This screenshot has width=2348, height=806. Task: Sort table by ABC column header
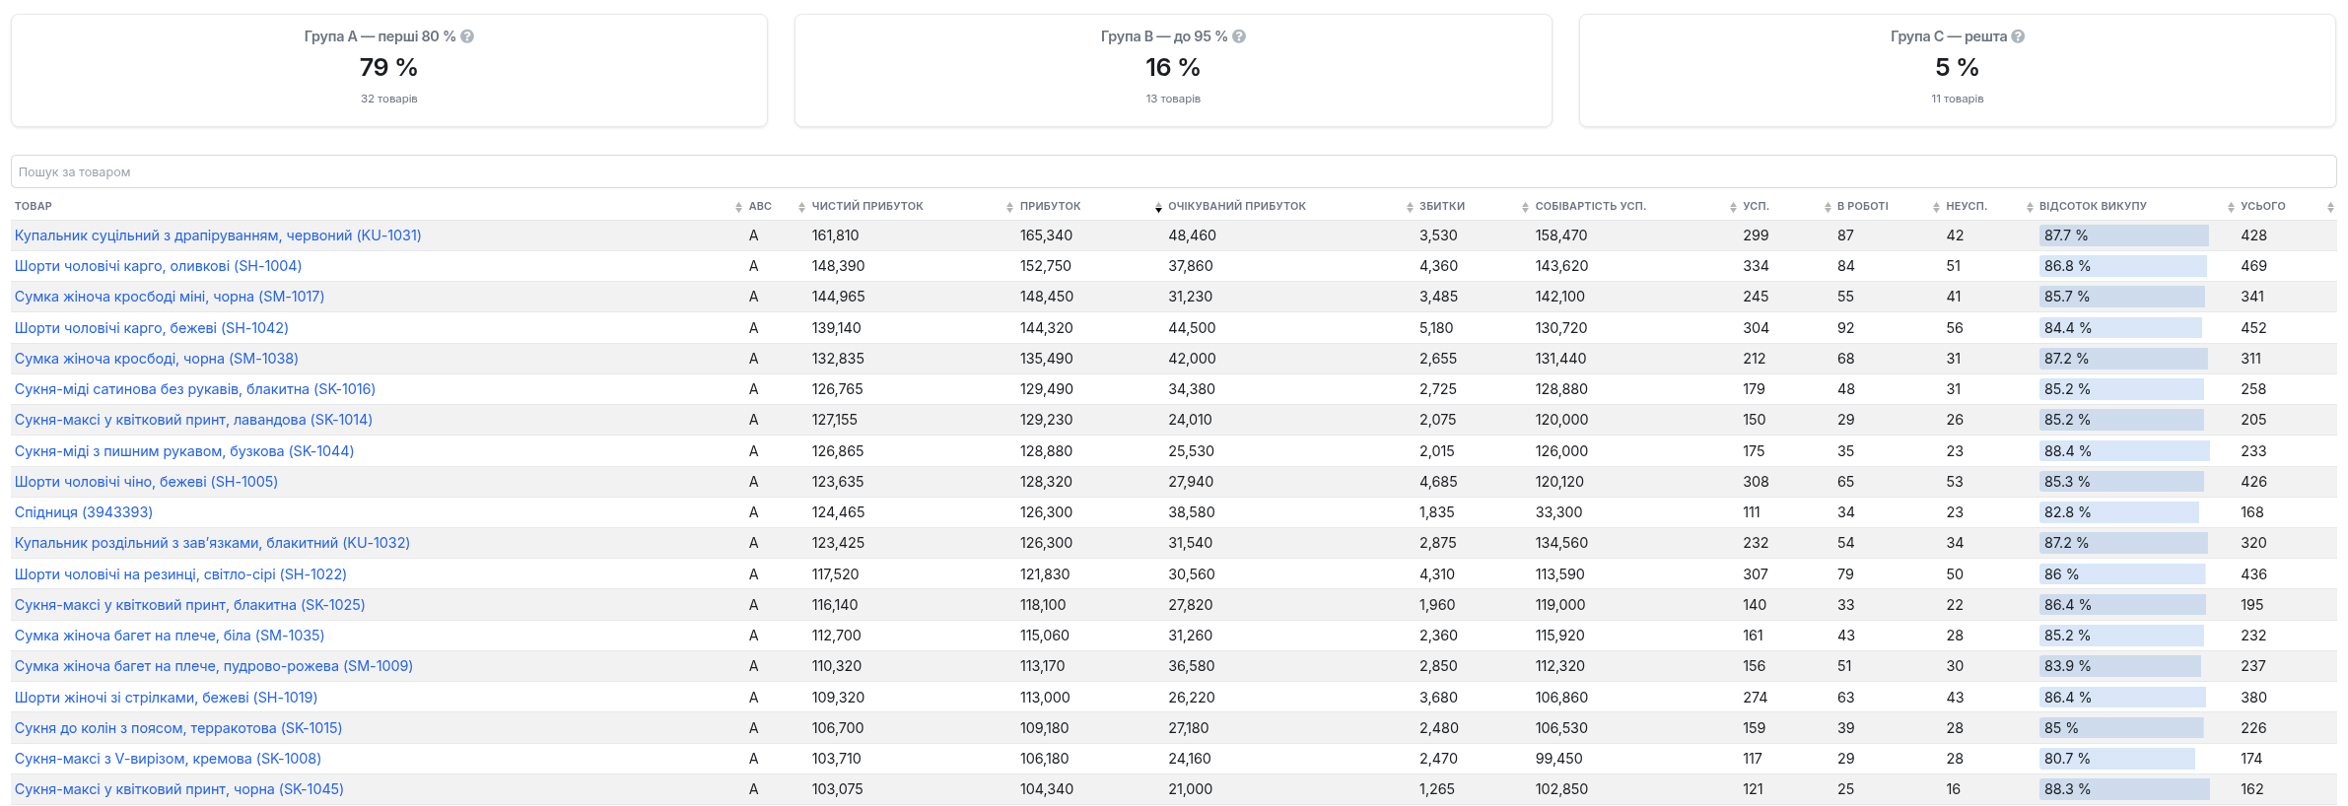tap(760, 206)
